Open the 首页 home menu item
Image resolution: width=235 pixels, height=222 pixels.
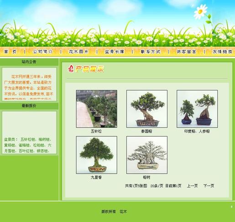pyautogui.click(x=10, y=52)
